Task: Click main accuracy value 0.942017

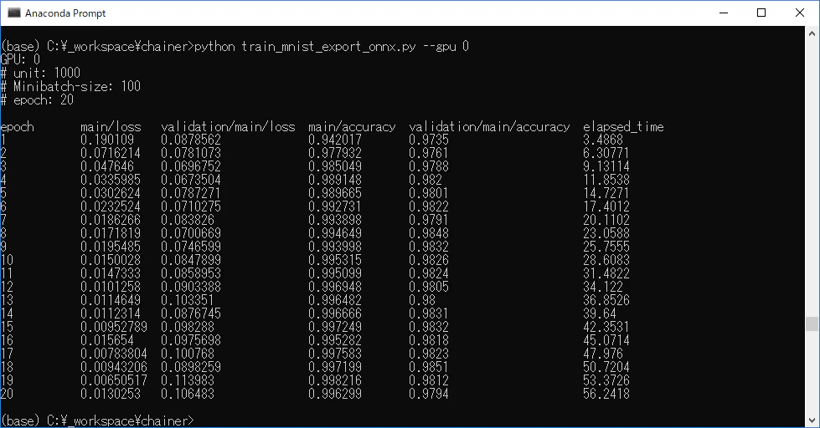Action: coord(335,140)
